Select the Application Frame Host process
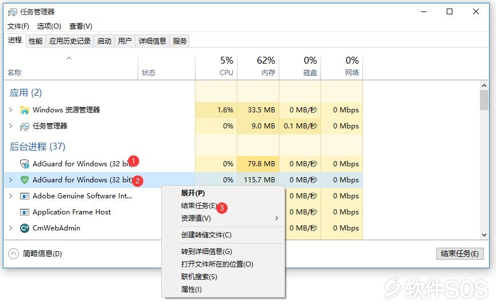Image resolution: width=496 pixels, height=305 pixels. coord(72,212)
